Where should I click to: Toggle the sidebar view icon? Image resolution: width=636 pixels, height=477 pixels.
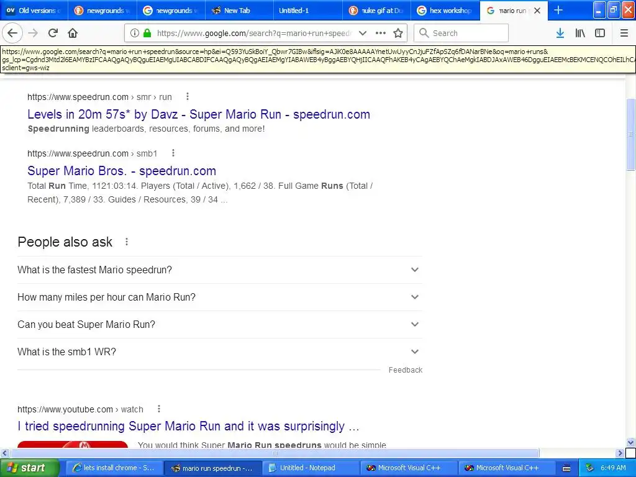click(x=600, y=34)
